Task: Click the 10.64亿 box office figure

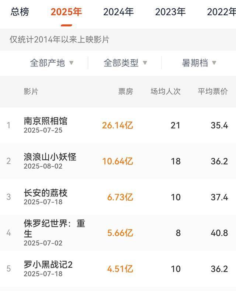Action: pyautogui.click(x=118, y=161)
